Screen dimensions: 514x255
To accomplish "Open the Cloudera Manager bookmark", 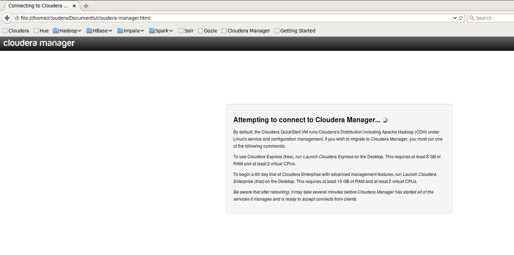I will [x=245, y=31].
